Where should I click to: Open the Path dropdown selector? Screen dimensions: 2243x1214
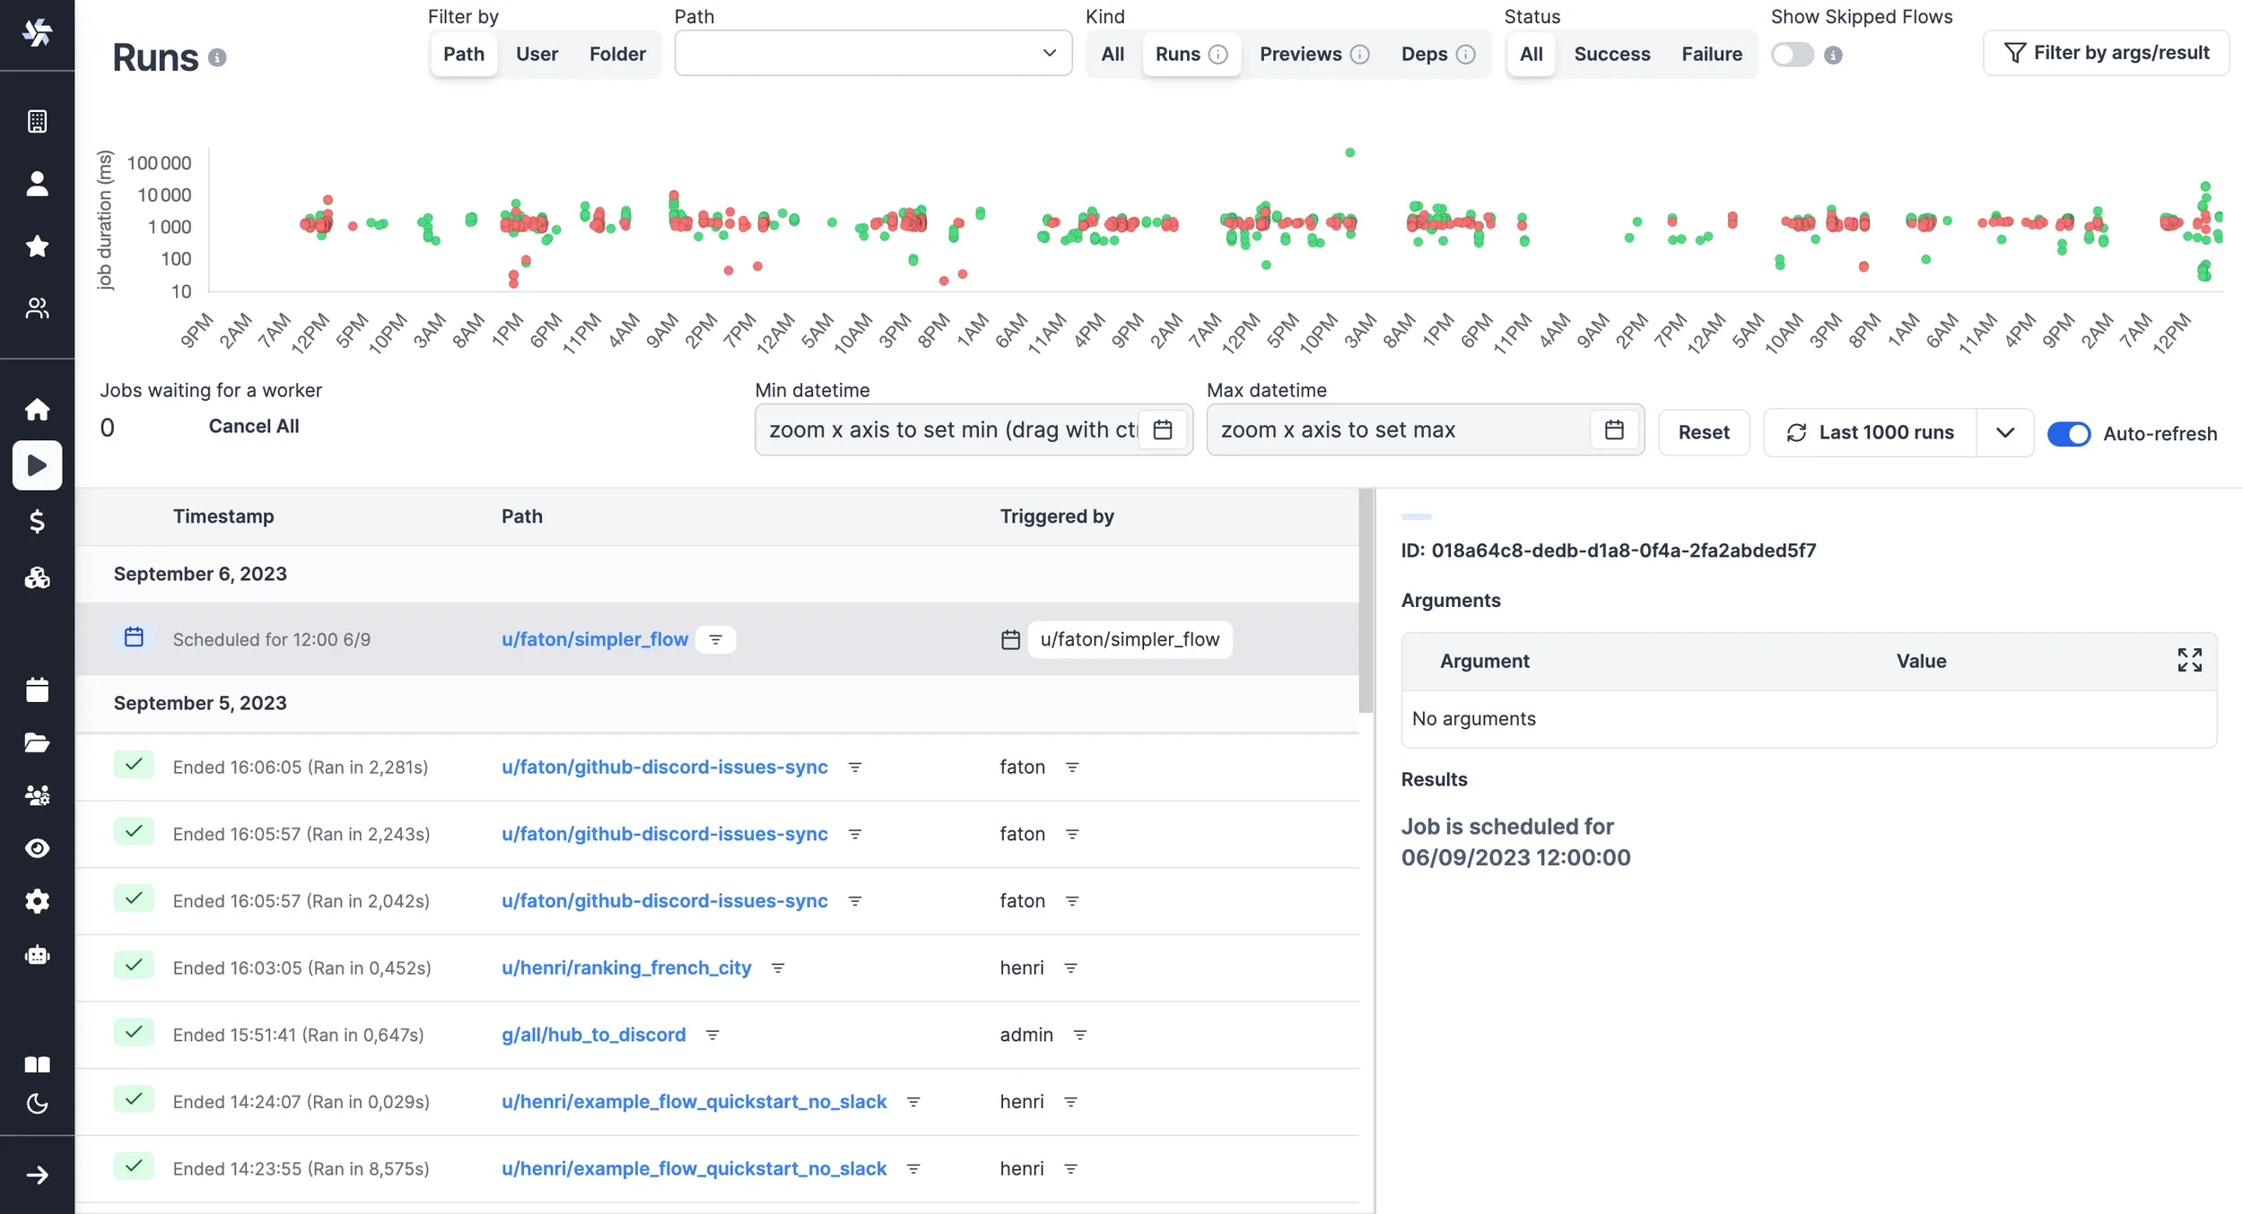[x=872, y=54]
